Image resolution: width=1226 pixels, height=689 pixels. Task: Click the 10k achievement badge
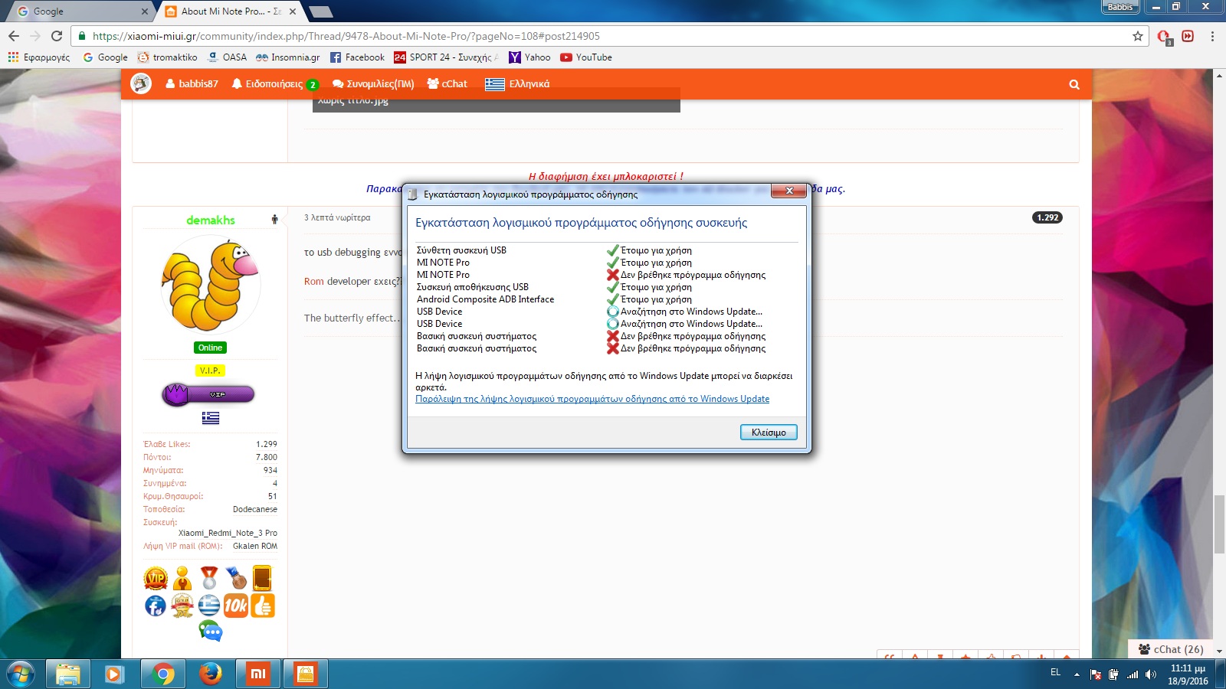coord(236,606)
